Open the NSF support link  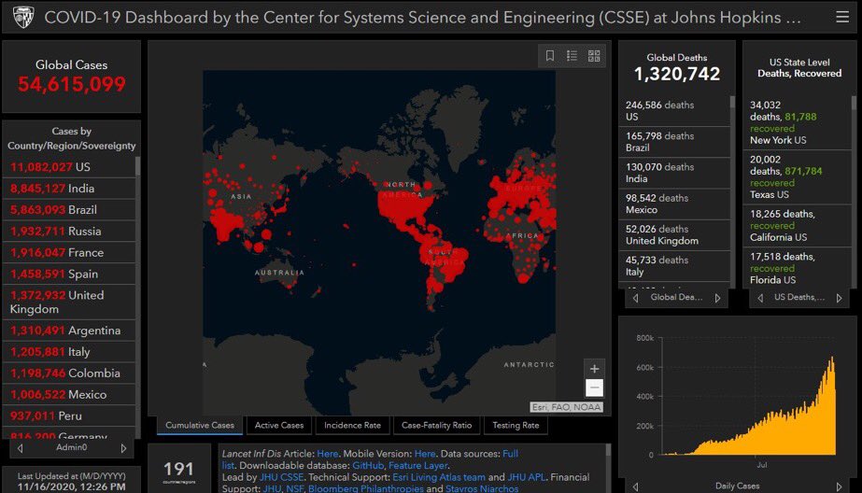(294, 488)
